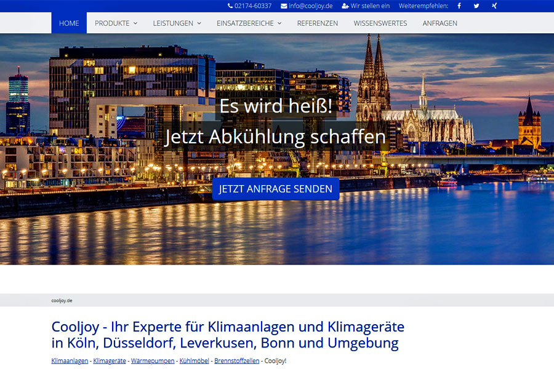Screen dimensions: 554x369
Task: Click the add-person icon beside 'Wir stellen ein'
Action: click(x=345, y=6)
